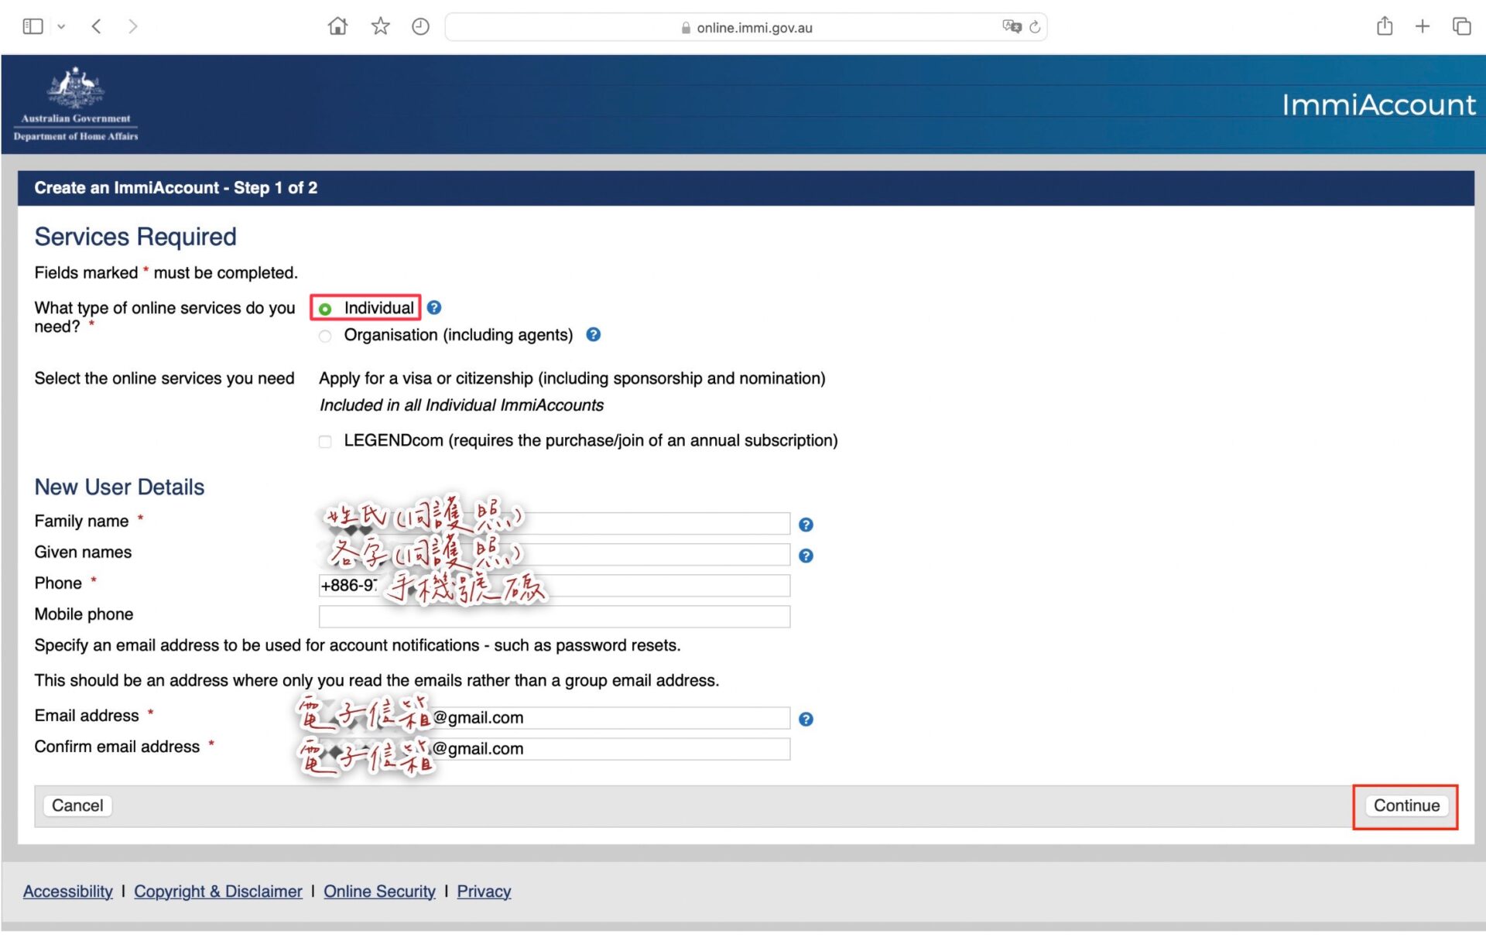Image resolution: width=1486 pixels, height=937 pixels.
Task: Click the Continue button
Action: click(x=1406, y=805)
